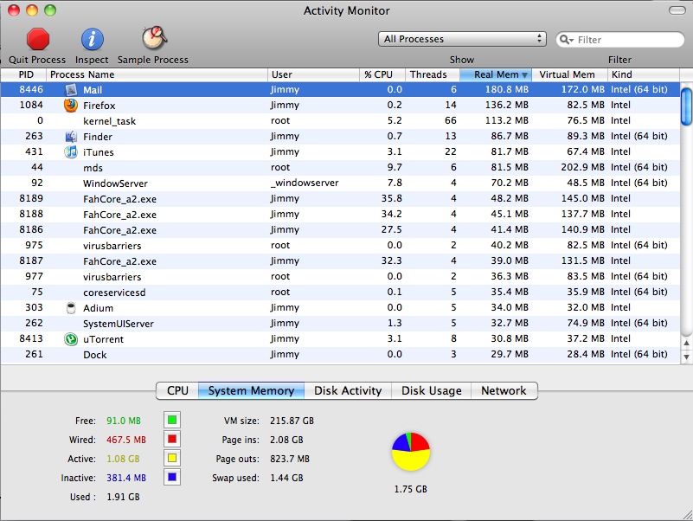Click the magnifier icon in Filter field
This screenshot has width=693, height=521.
tap(566, 39)
